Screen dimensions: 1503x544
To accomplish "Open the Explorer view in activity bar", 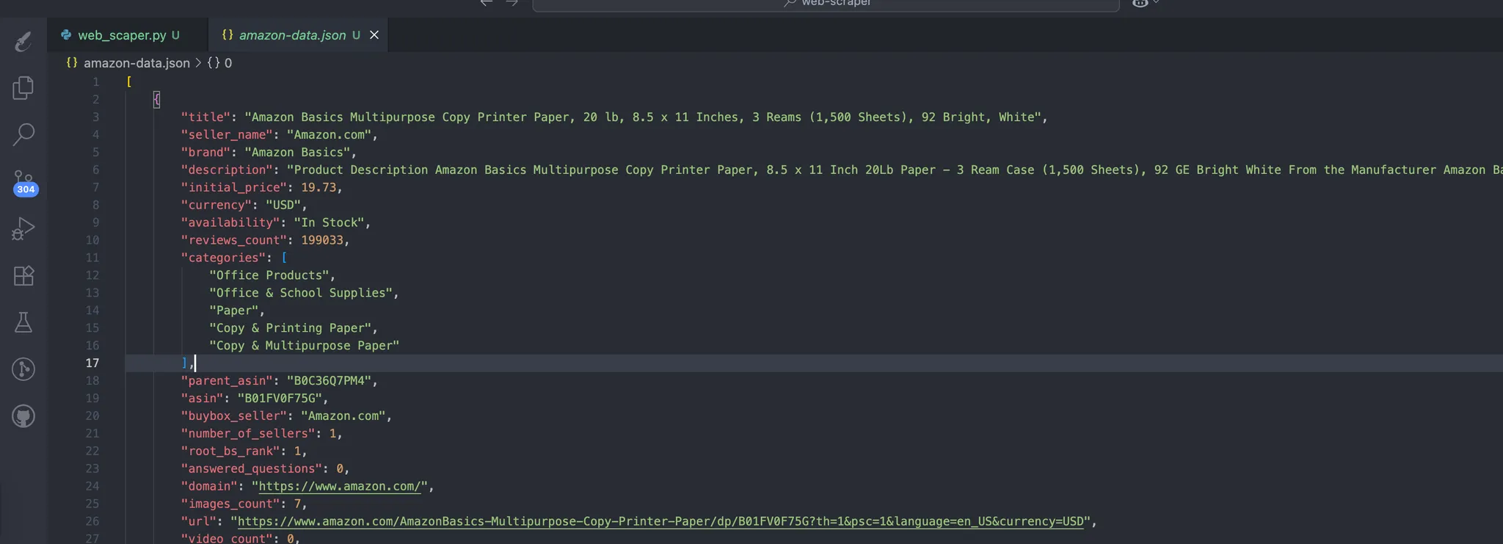I will [x=23, y=88].
